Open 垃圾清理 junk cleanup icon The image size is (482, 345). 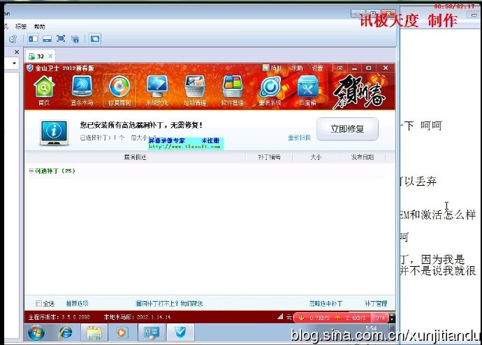pyautogui.click(x=195, y=90)
